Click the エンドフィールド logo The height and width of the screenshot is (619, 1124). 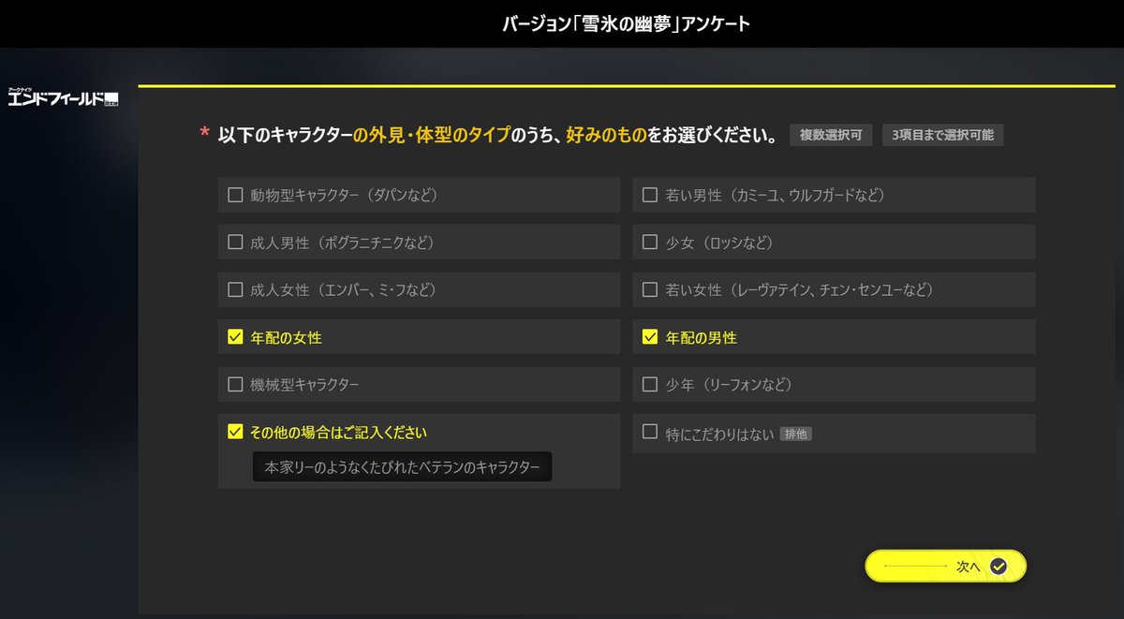click(63, 97)
